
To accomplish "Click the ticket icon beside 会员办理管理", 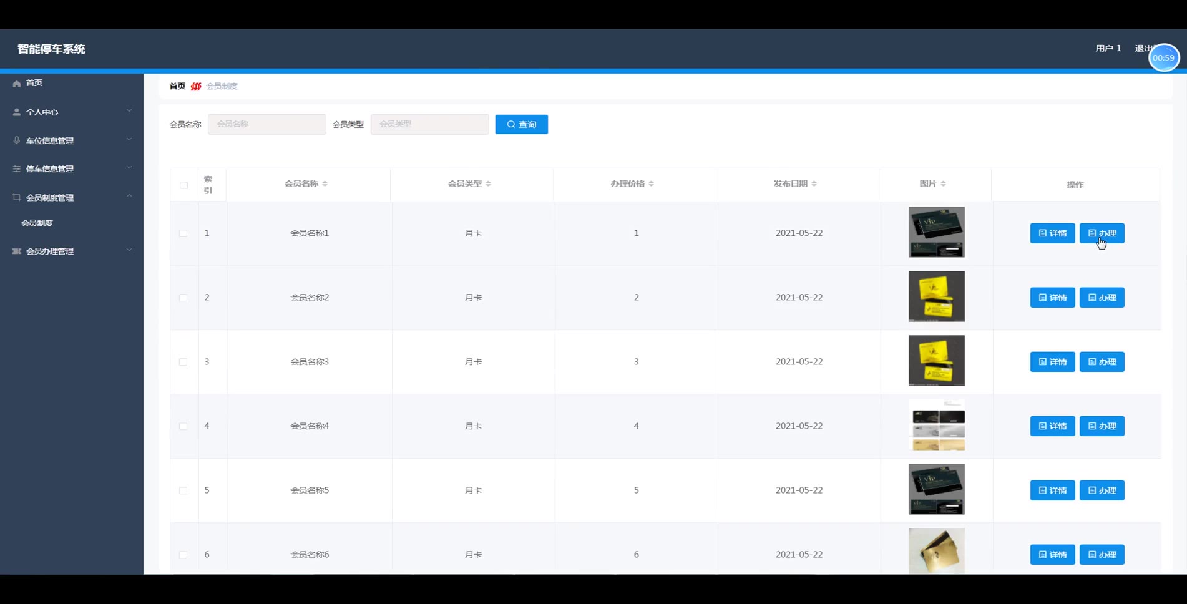I will click(x=17, y=251).
